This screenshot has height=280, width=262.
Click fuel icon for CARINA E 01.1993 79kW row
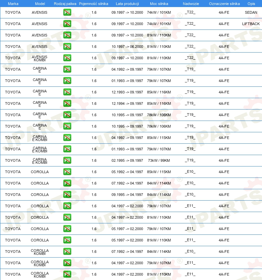pos(67,81)
